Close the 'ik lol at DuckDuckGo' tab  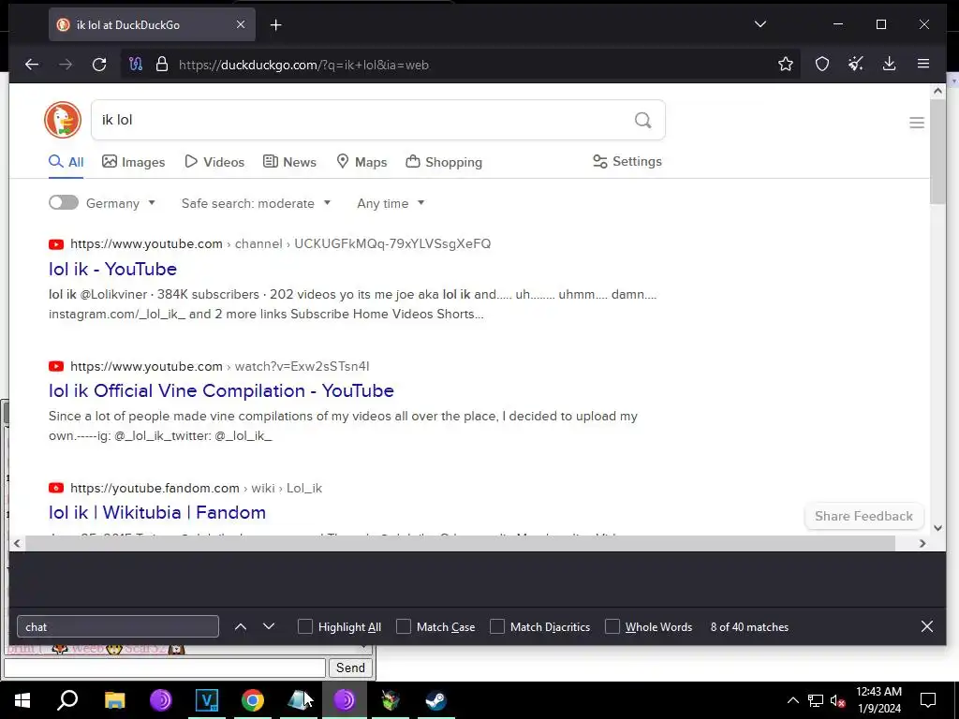pos(241,24)
